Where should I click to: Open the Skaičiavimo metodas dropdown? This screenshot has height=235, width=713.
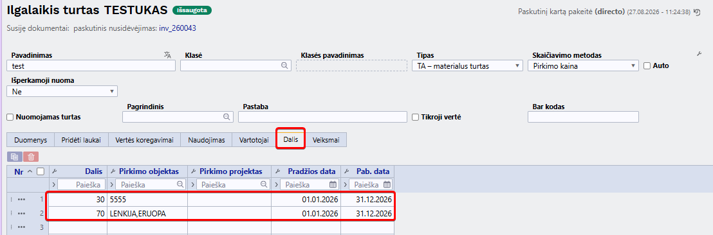(x=583, y=65)
